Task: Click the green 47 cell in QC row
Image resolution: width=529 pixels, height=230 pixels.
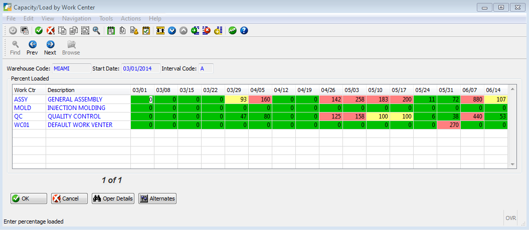Action: pyautogui.click(x=237, y=116)
